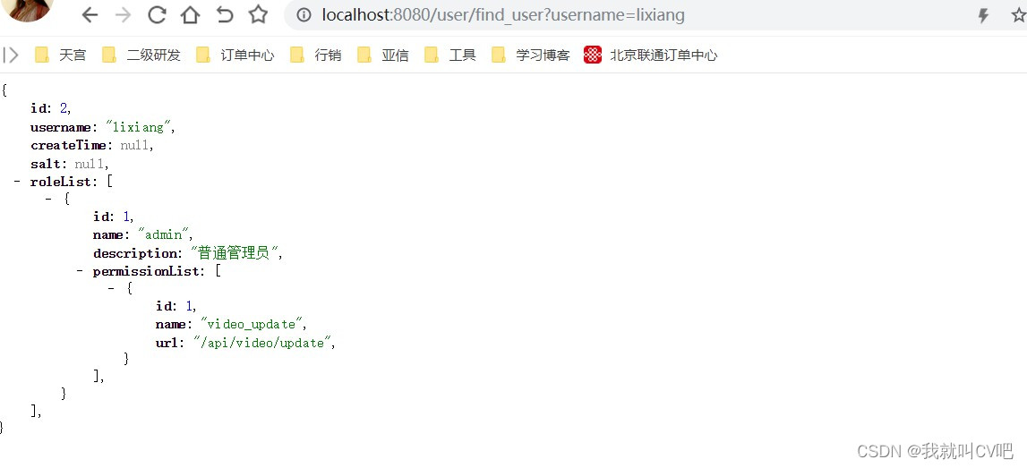The height and width of the screenshot is (468, 1027).
Task: Collapse the object inside permissionList
Action: point(111,288)
